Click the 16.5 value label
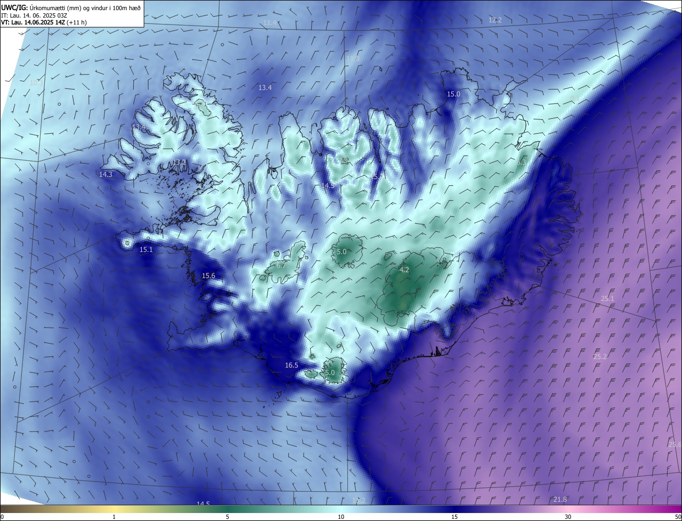 291,365
